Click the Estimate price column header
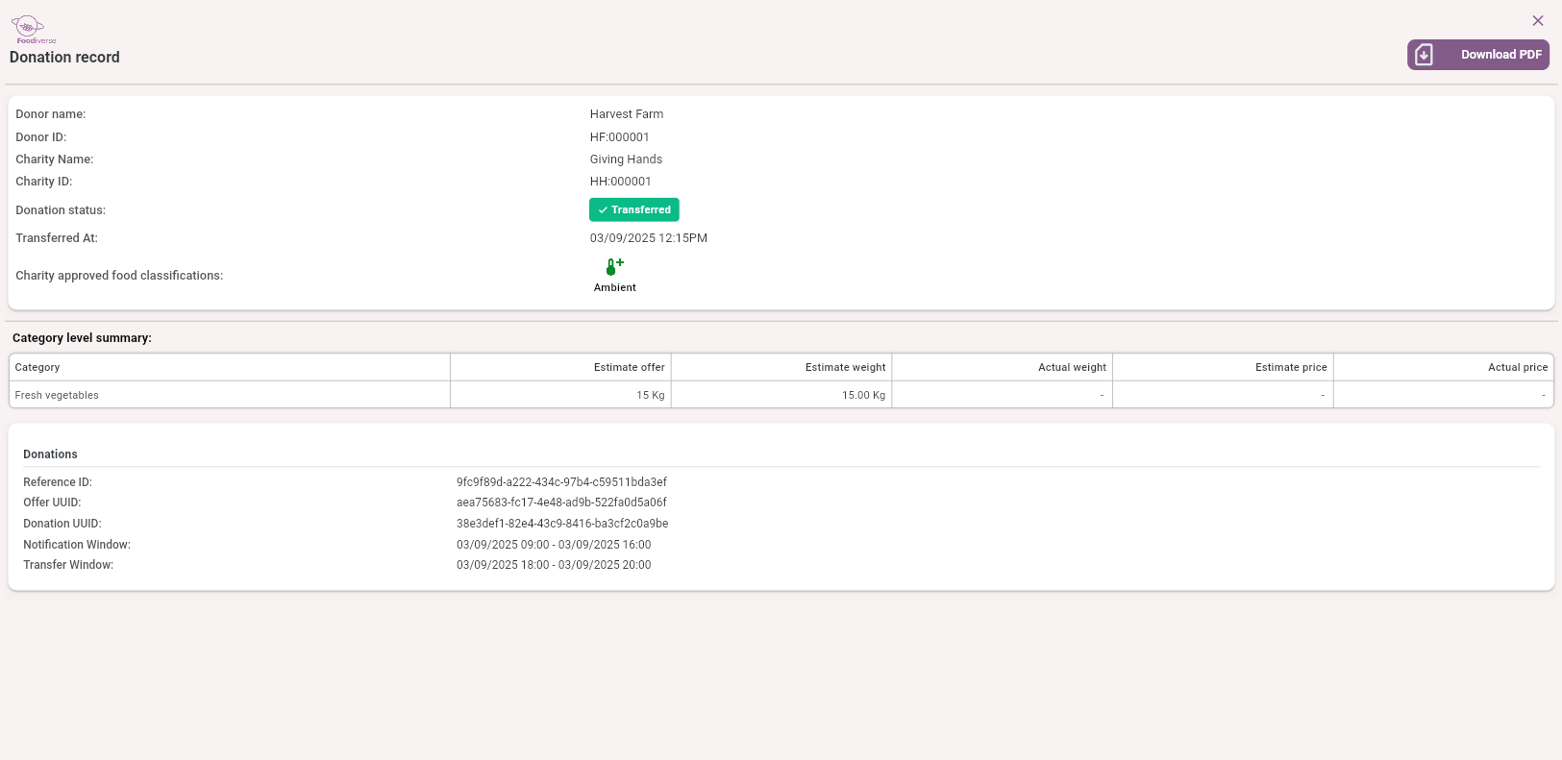The width and height of the screenshot is (1562, 760). point(1291,367)
